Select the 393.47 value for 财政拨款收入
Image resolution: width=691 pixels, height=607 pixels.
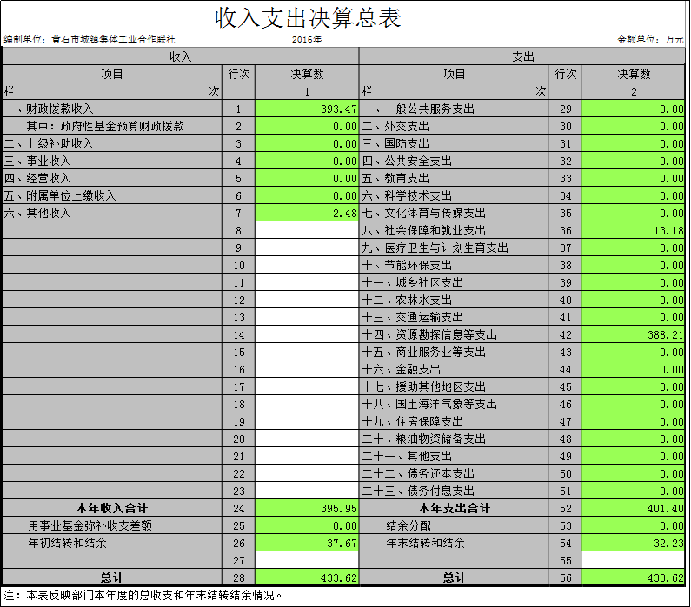click(x=307, y=109)
